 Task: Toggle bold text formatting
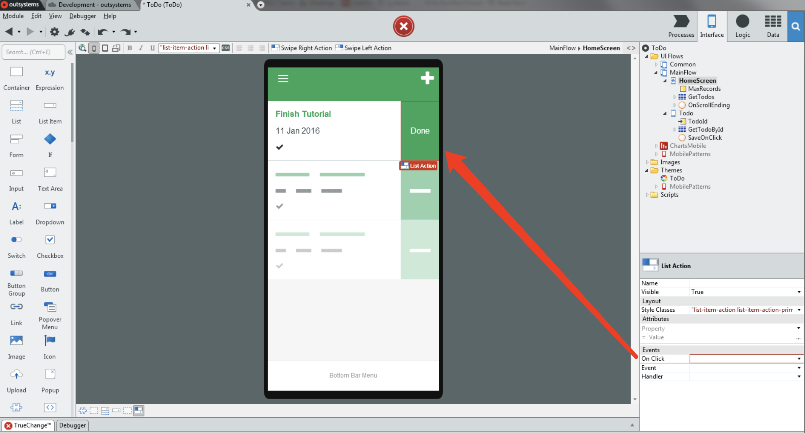point(130,48)
